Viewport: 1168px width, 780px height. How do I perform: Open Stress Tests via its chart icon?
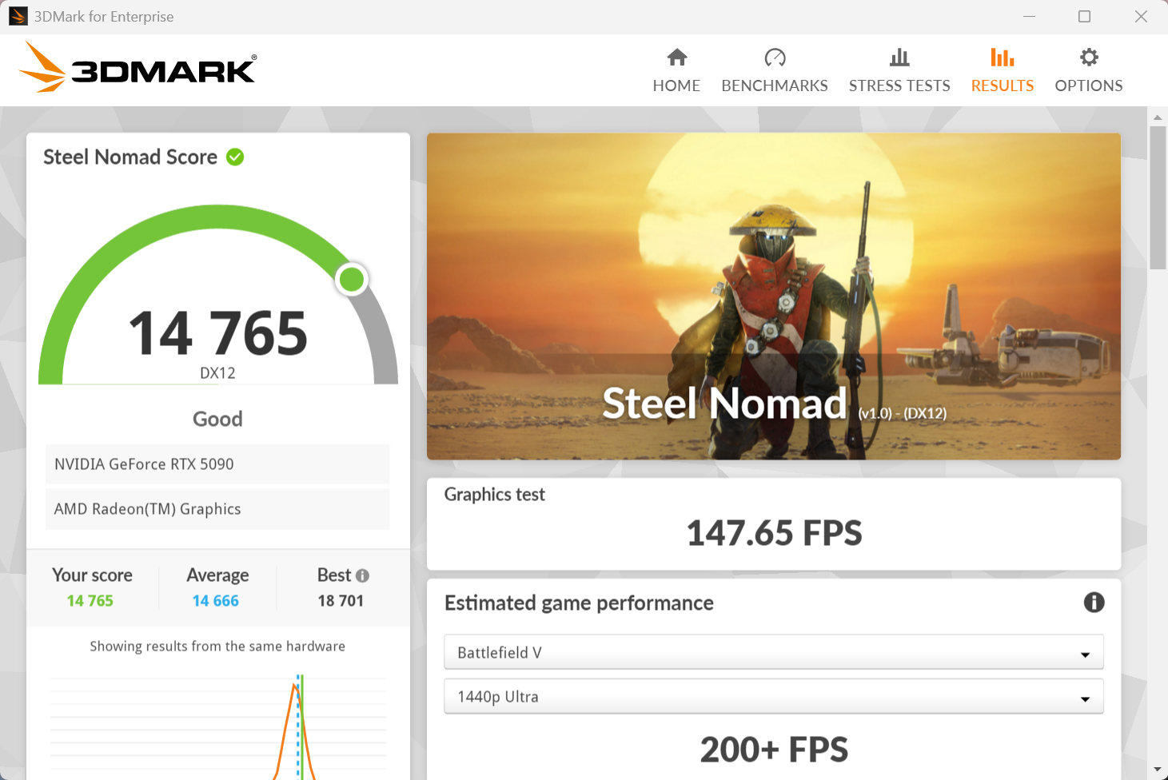coord(899,57)
